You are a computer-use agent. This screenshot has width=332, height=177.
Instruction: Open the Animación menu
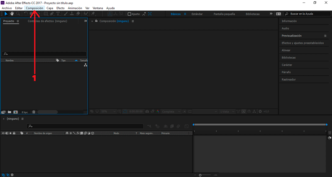pos(75,8)
